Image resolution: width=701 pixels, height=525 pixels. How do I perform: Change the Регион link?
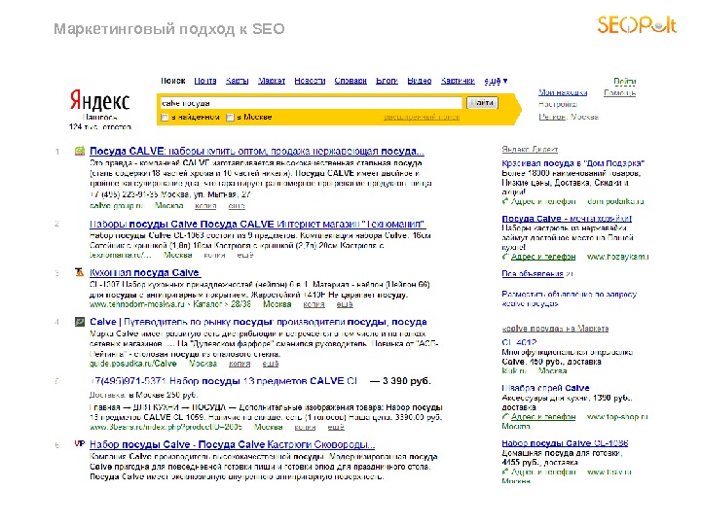(x=552, y=117)
